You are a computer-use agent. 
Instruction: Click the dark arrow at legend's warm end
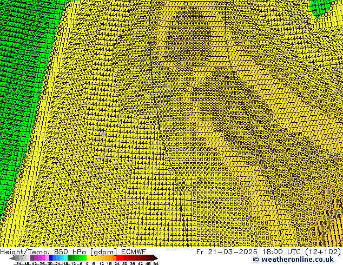click(156, 258)
